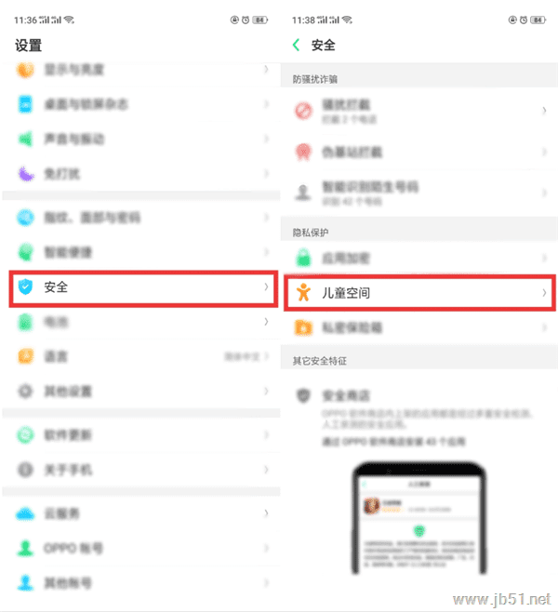Tap the phone illustration below 安全商店
The width and height of the screenshot is (558, 612).
click(x=419, y=517)
